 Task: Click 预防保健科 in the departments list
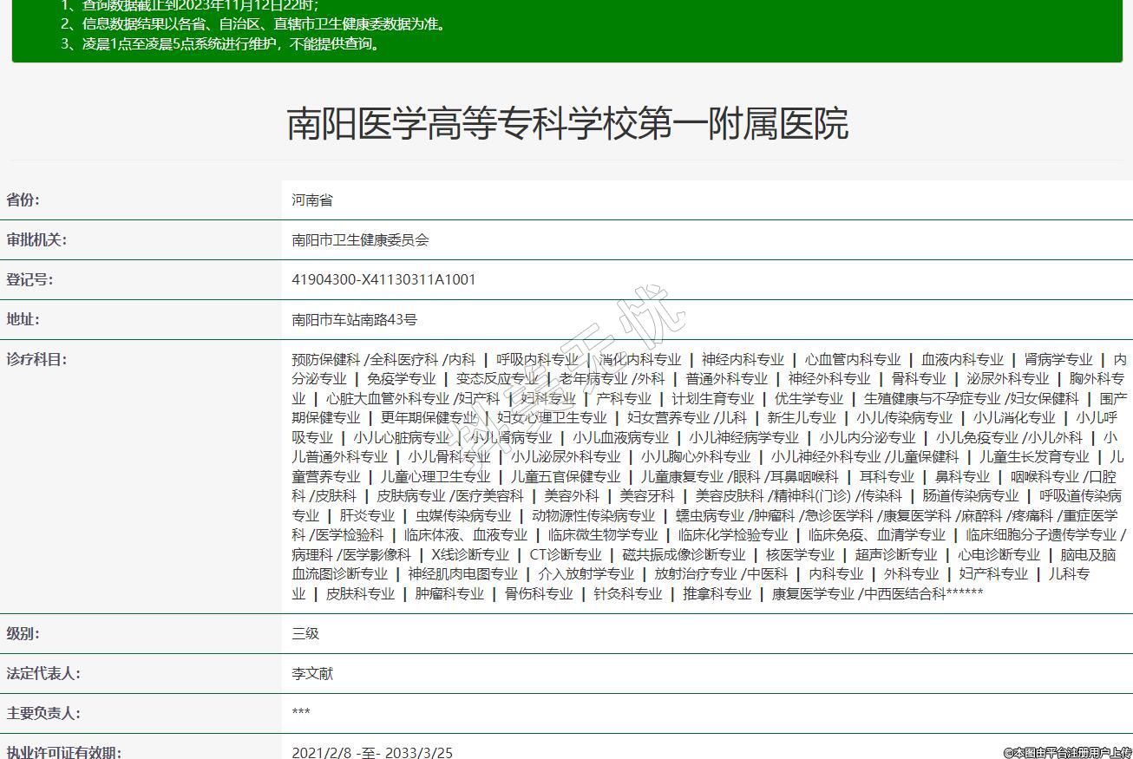325,359
